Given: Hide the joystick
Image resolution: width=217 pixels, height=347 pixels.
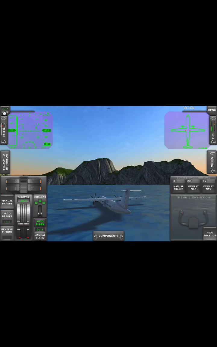Looking at the screenshot, I should pos(210,234).
